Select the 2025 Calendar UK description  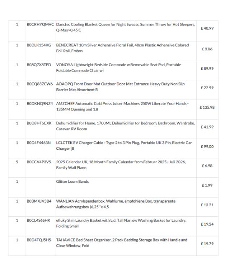tap(121, 164)
